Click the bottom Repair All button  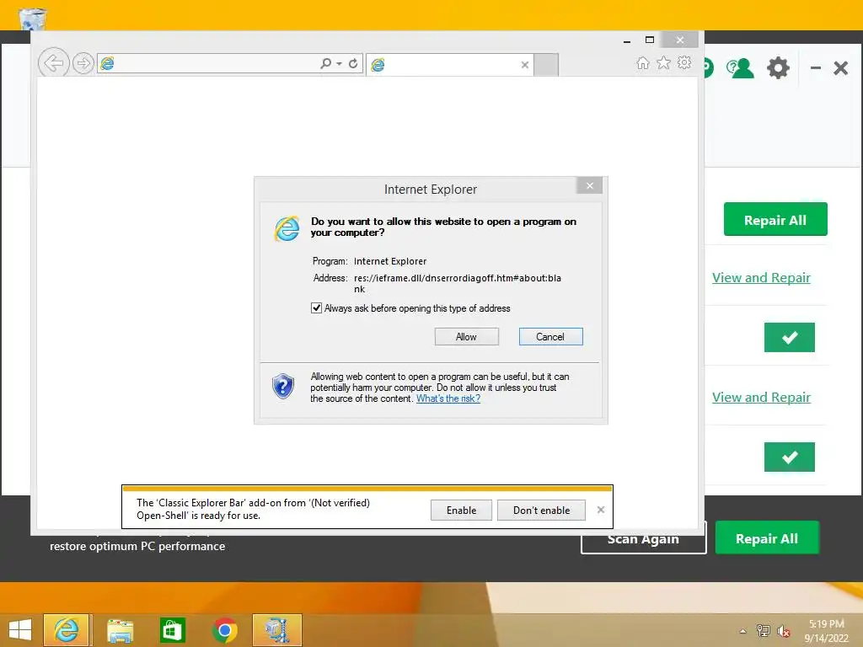(767, 537)
